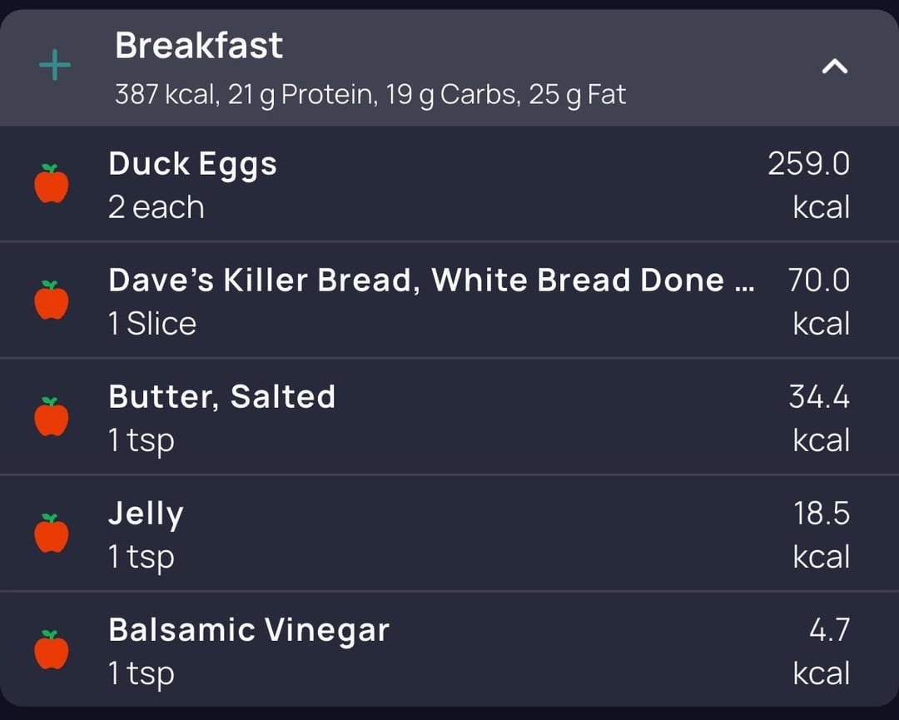
Task: Tap the 18.5 kcal value for Jelly
Action: click(x=822, y=514)
